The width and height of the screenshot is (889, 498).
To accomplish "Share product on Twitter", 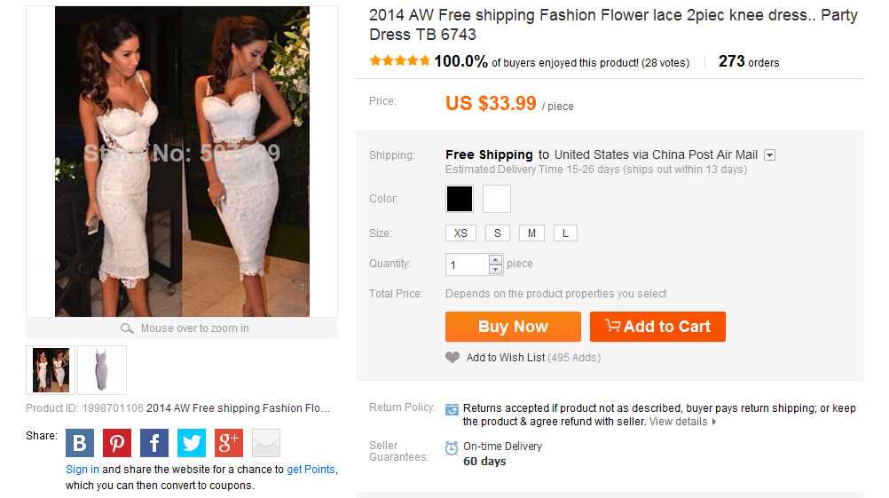I will click(192, 442).
